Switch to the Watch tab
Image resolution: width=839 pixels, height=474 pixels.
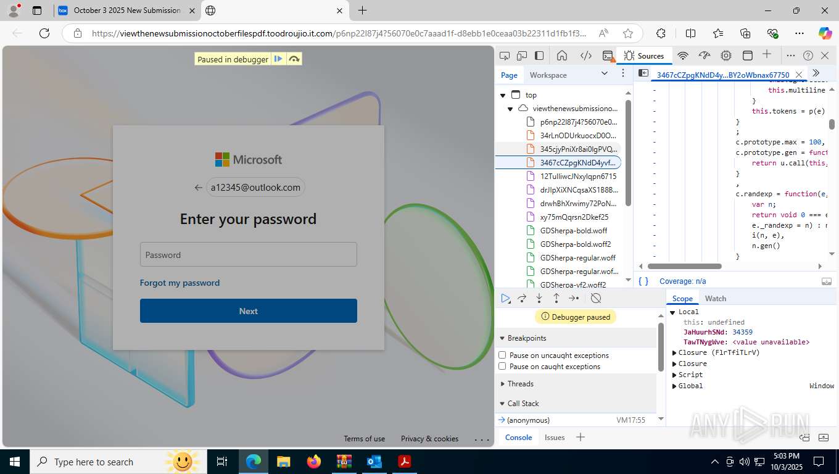pyautogui.click(x=716, y=298)
